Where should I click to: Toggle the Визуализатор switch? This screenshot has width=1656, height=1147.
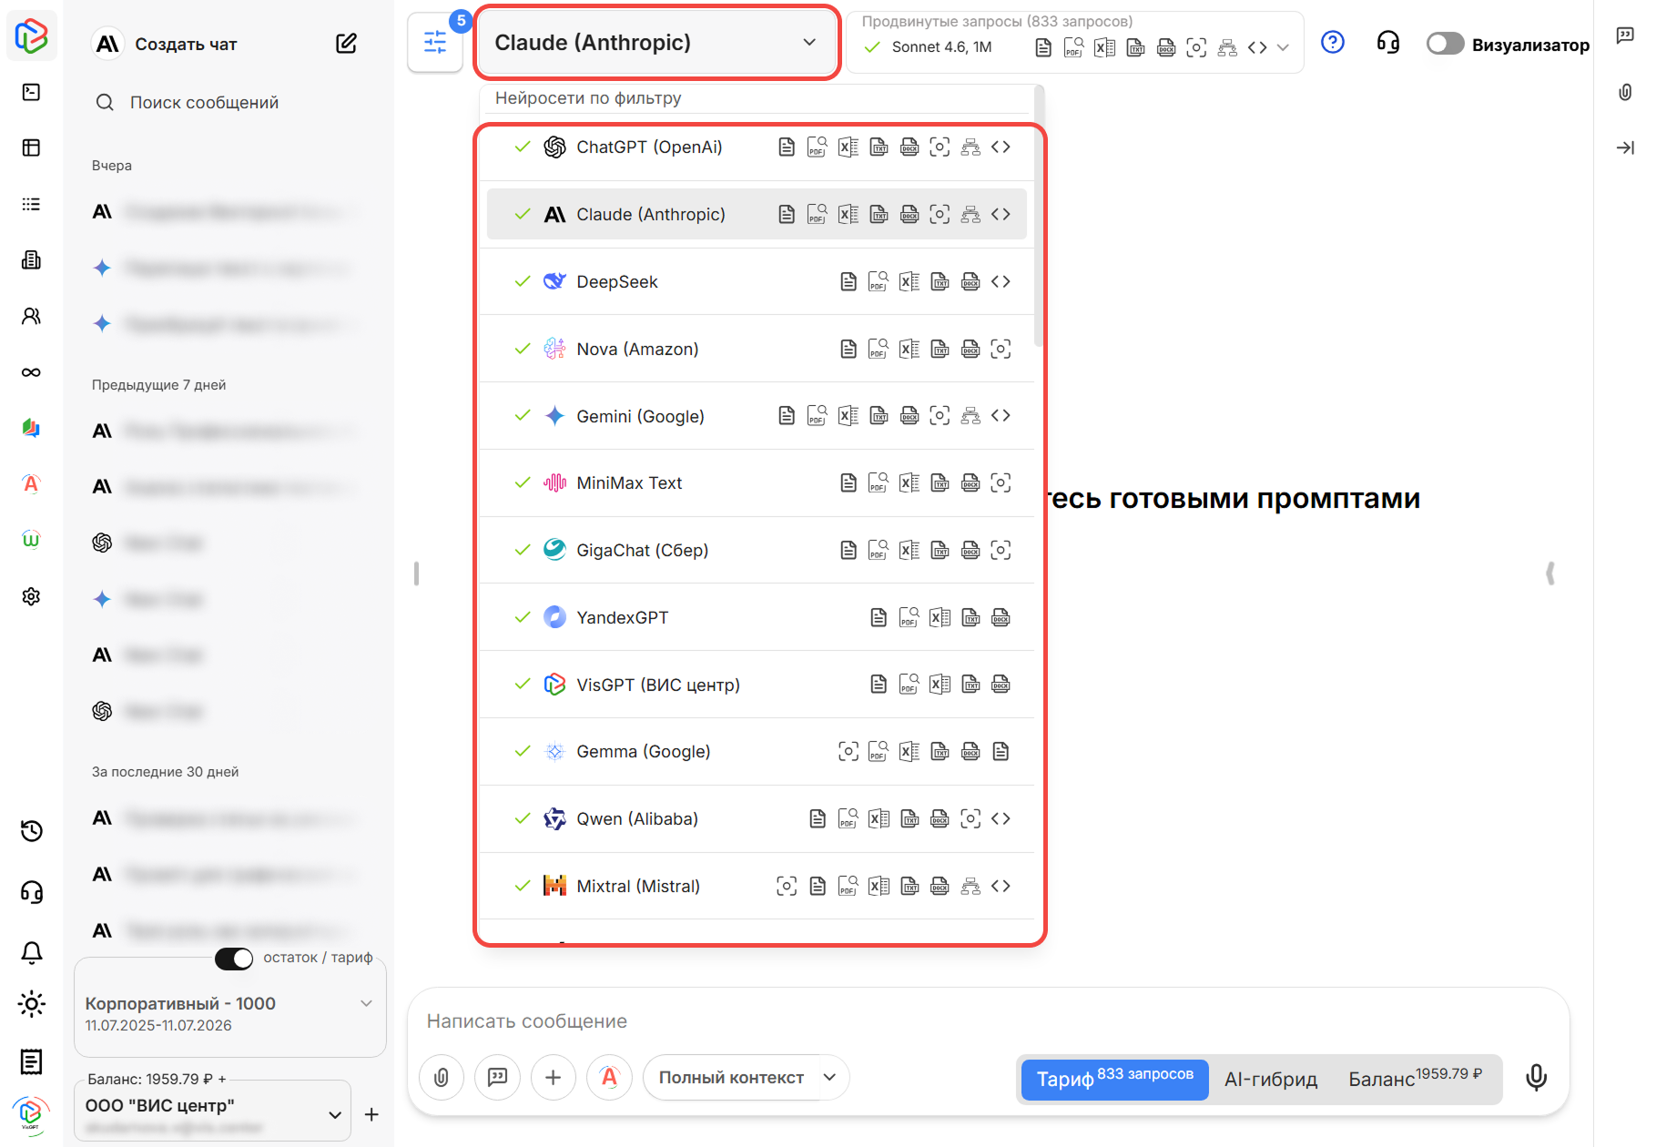click(1445, 44)
